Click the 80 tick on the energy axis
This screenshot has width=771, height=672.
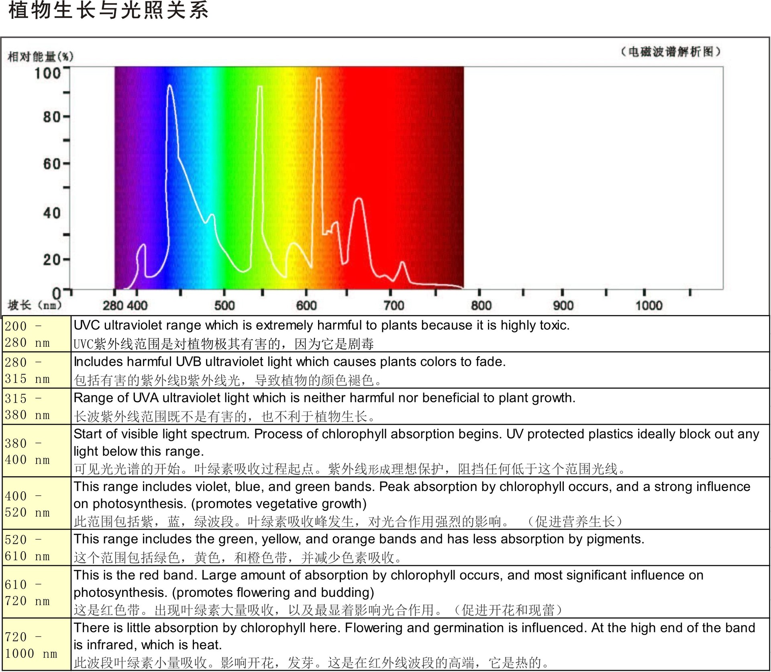click(52, 117)
